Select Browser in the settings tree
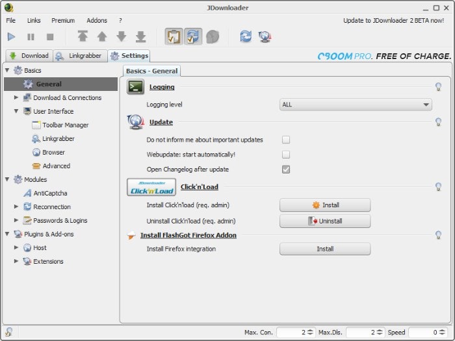Image resolution: width=455 pixels, height=341 pixels. (x=49, y=152)
